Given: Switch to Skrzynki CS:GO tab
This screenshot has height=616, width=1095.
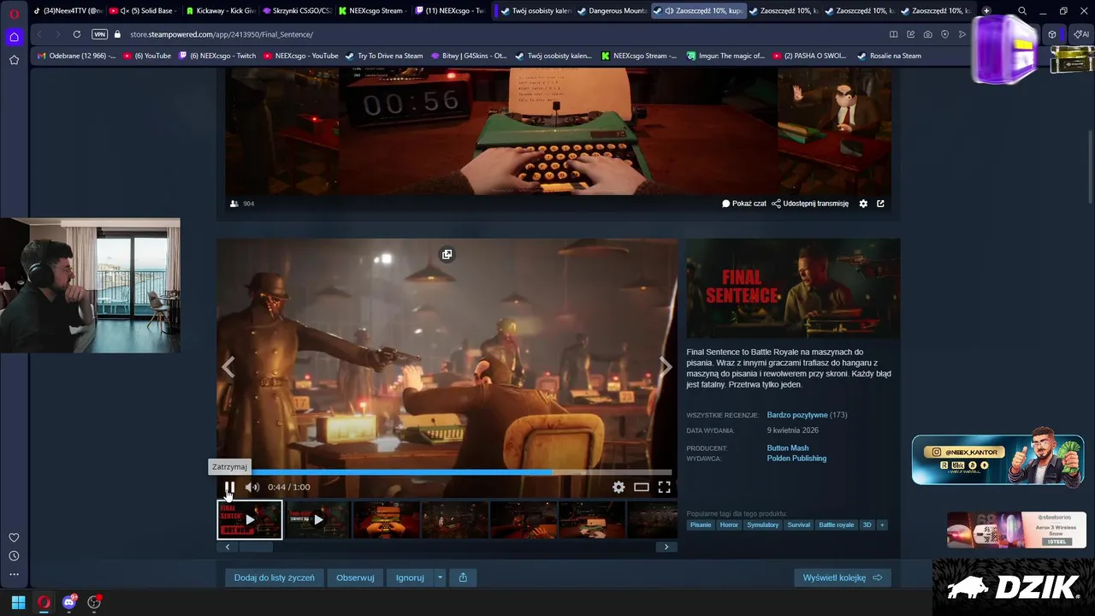Looking at the screenshot, I should pyautogui.click(x=296, y=11).
